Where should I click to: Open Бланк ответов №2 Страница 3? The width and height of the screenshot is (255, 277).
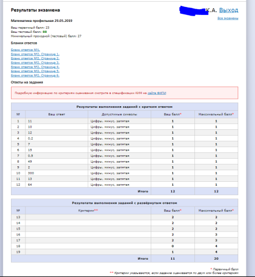tap(35, 62)
